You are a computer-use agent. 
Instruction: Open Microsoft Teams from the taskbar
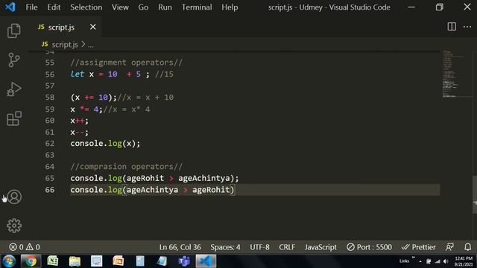point(184,261)
